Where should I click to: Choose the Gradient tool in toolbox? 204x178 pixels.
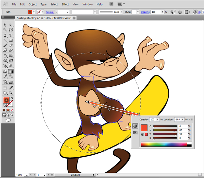coord(11,71)
